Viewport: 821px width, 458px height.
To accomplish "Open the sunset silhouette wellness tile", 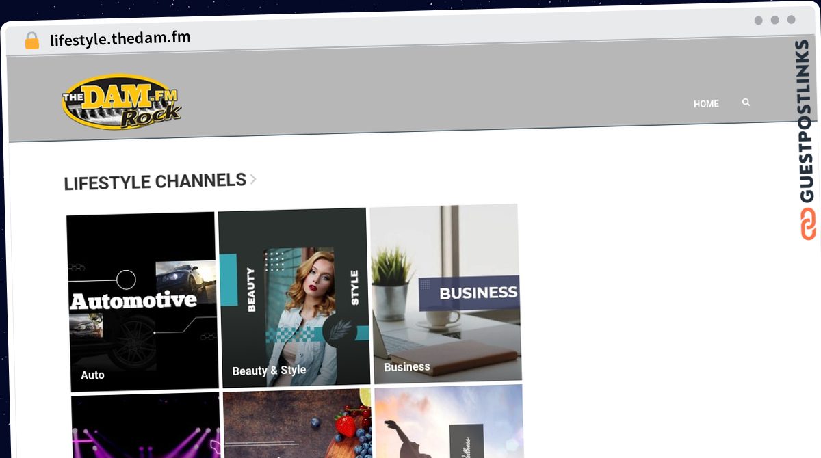I will coord(449,420).
